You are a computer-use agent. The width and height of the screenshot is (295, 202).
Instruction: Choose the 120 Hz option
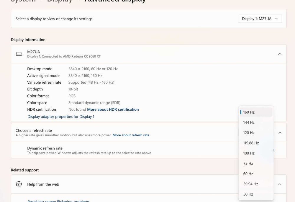(256, 133)
